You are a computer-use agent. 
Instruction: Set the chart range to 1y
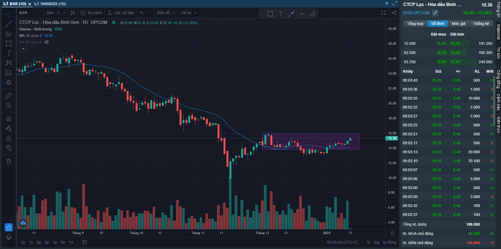pyautogui.click(x=31, y=242)
